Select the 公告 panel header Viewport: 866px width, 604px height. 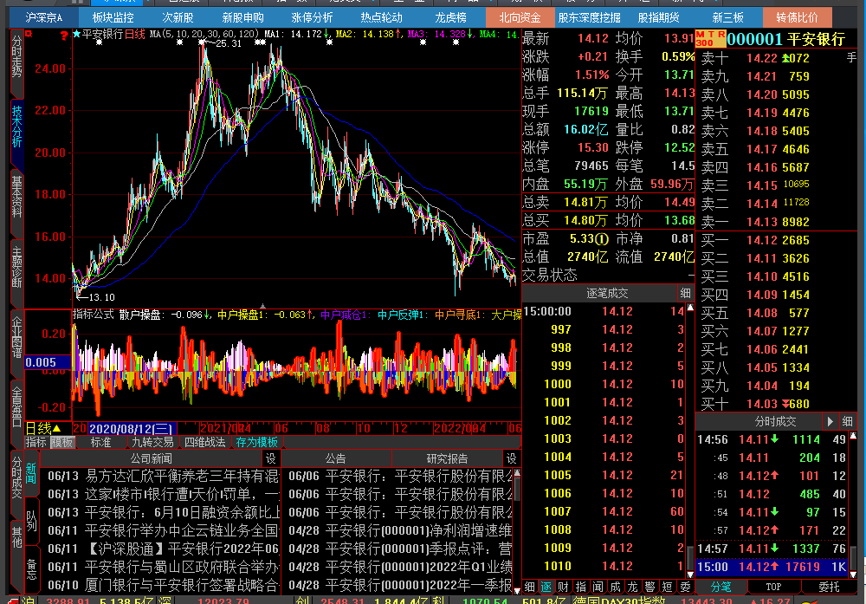click(x=336, y=458)
